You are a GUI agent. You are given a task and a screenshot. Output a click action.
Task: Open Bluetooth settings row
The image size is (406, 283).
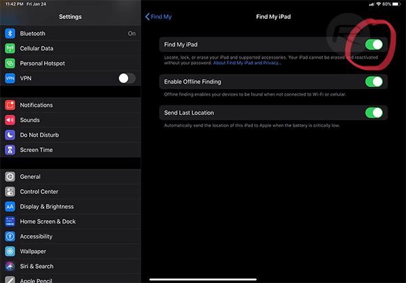click(x=70, y=33)
